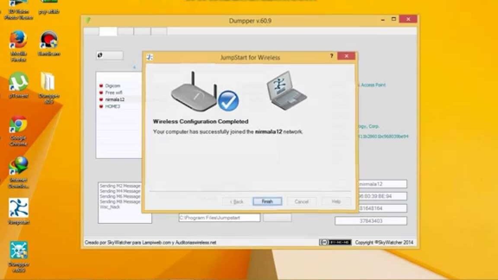Click the blue checkmark icon in dialog

pyautogui.click(x=228, y=101)
